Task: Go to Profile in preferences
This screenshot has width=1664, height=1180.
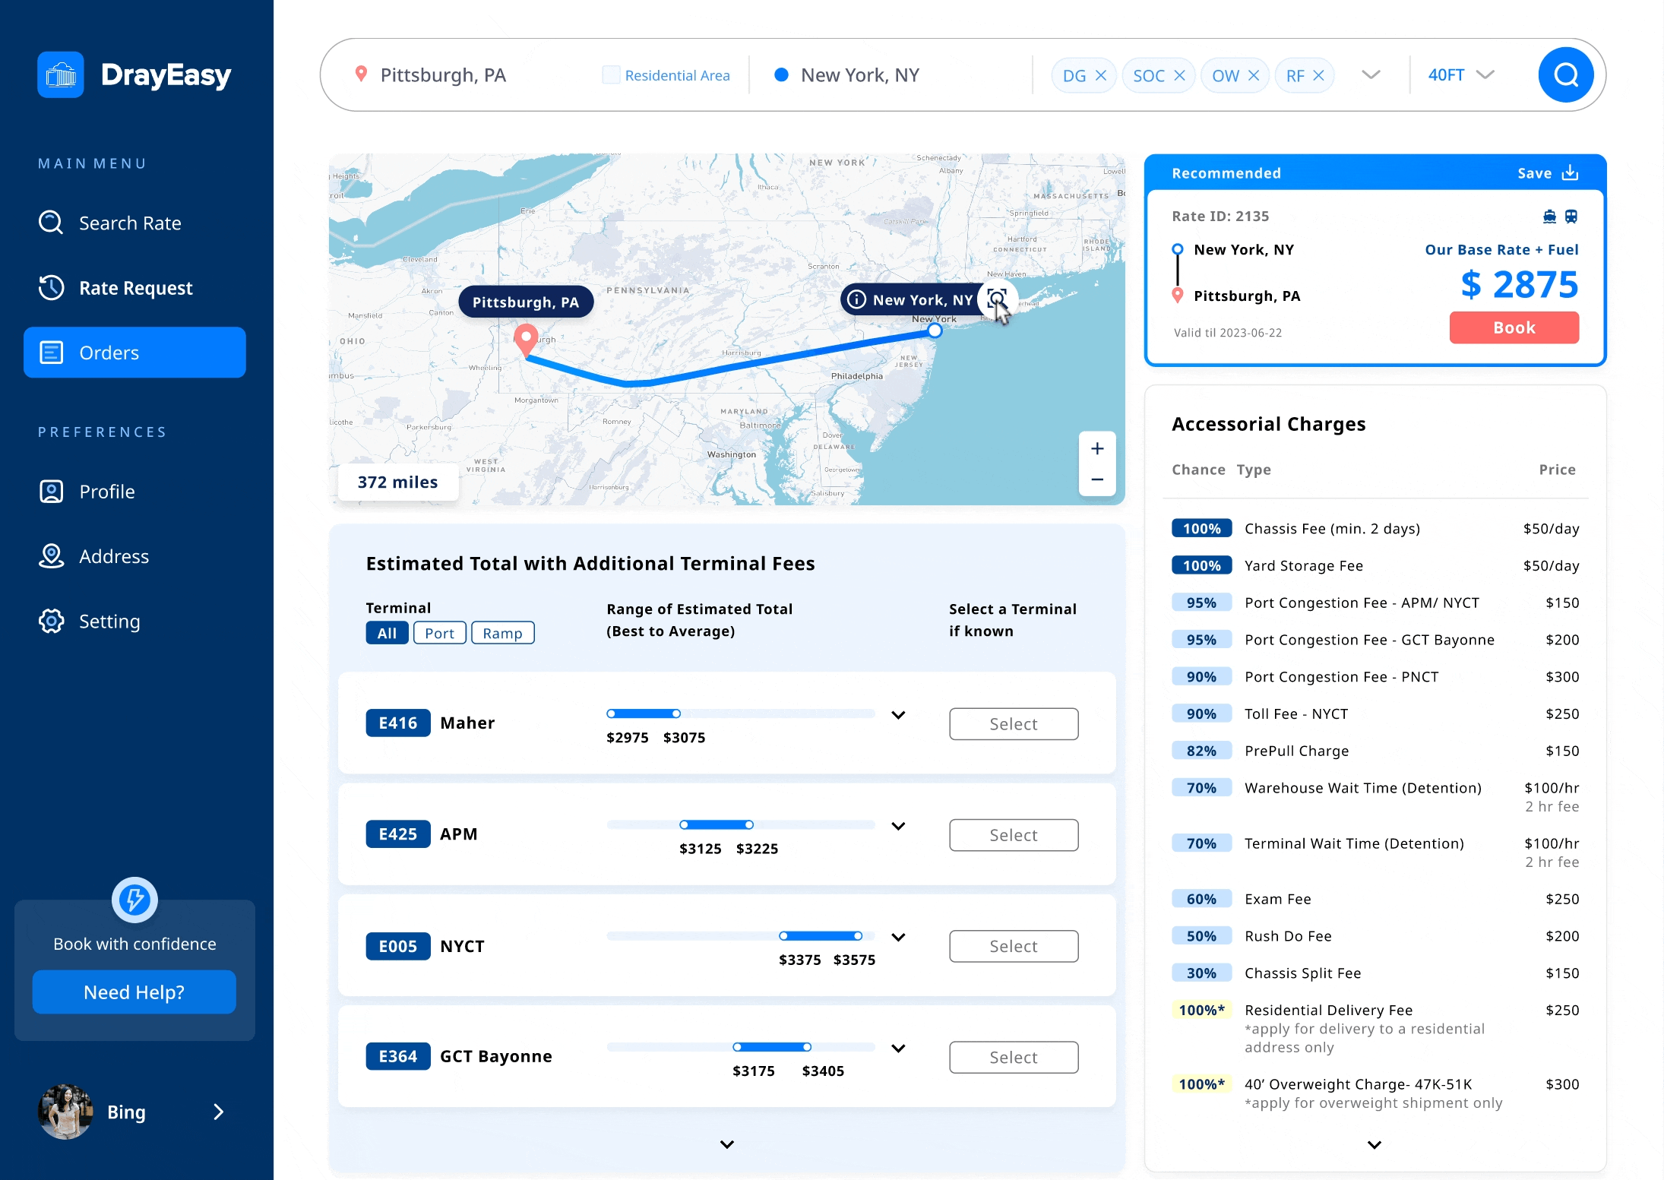Action: click(106, 492)
